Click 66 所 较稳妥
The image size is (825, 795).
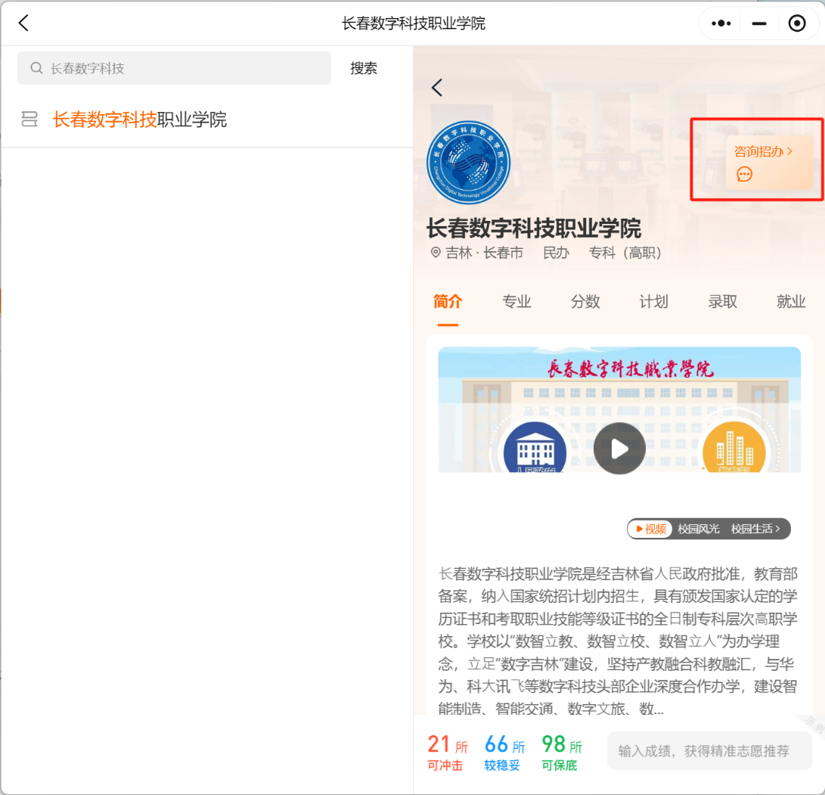[x=504, y=753]
